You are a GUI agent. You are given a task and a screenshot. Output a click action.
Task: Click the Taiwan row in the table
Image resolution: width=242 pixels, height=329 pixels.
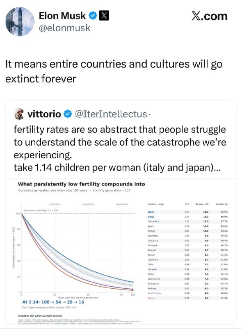tap(187, 298)
